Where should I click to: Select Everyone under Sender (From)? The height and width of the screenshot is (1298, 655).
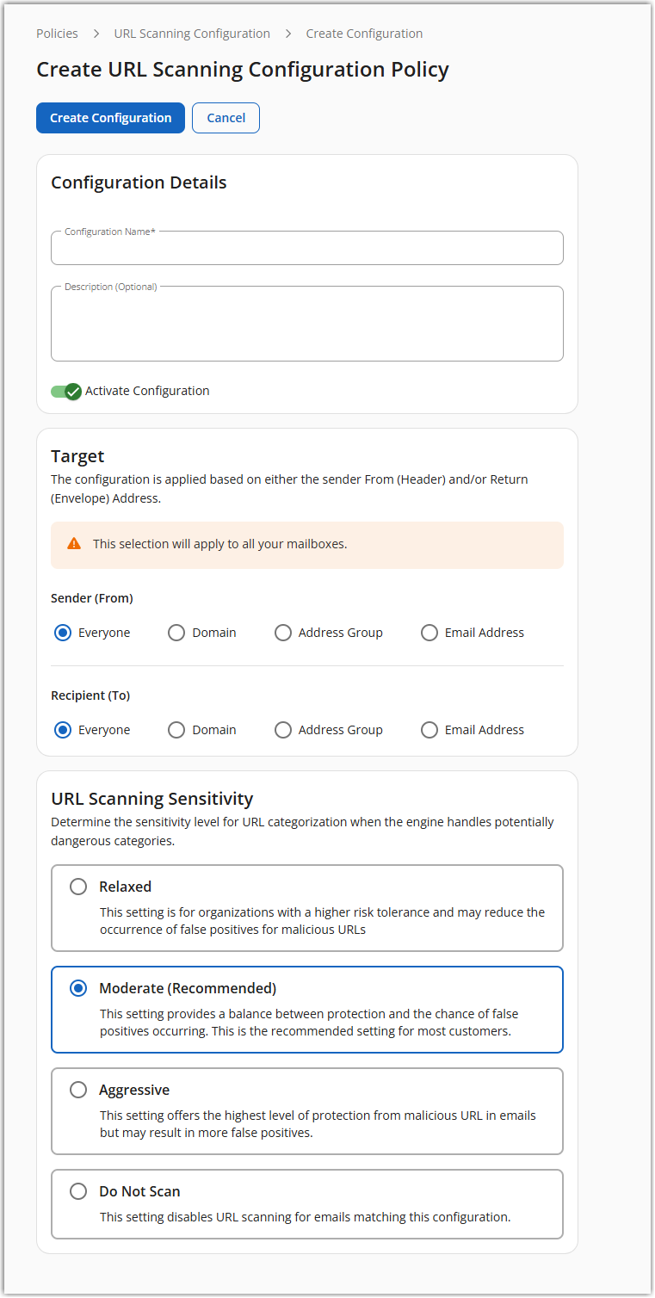coord(63,634)
